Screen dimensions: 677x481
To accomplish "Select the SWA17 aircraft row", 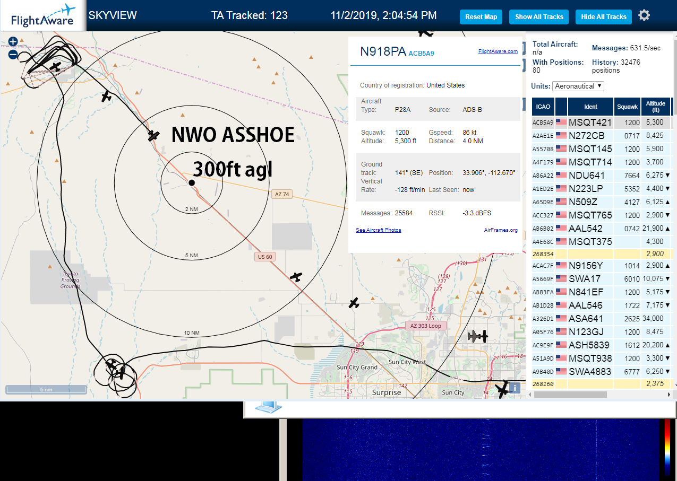I will pos(602,279).
